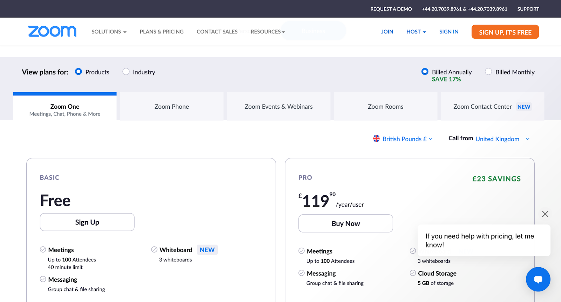The width and height of the screenshot is (561, 302).
Task: Select the Industry radio button
Action: pyautogui.click(x=126, y=72)
